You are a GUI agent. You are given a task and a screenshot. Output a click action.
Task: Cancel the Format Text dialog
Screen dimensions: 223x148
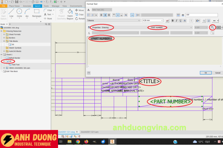(x=217, y=73)
